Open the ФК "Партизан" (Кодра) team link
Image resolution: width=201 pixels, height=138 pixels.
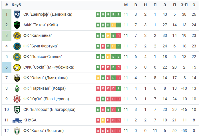click(45, 89)
